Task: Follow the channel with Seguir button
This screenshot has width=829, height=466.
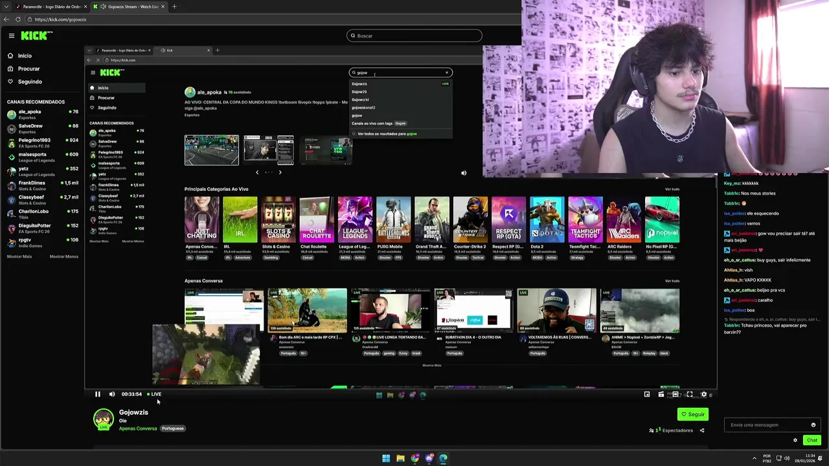Action: click(x=693, y=414)
